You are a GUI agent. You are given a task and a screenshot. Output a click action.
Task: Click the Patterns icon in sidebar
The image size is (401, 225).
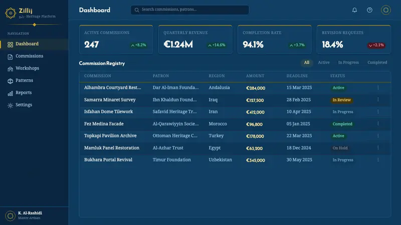[x=10, y=81]
